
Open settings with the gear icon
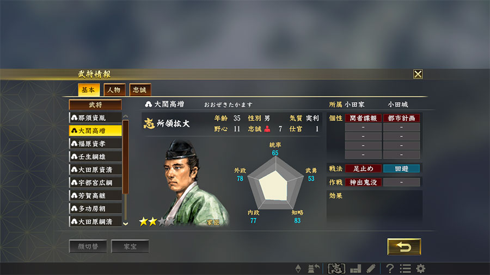coord(421,268)
